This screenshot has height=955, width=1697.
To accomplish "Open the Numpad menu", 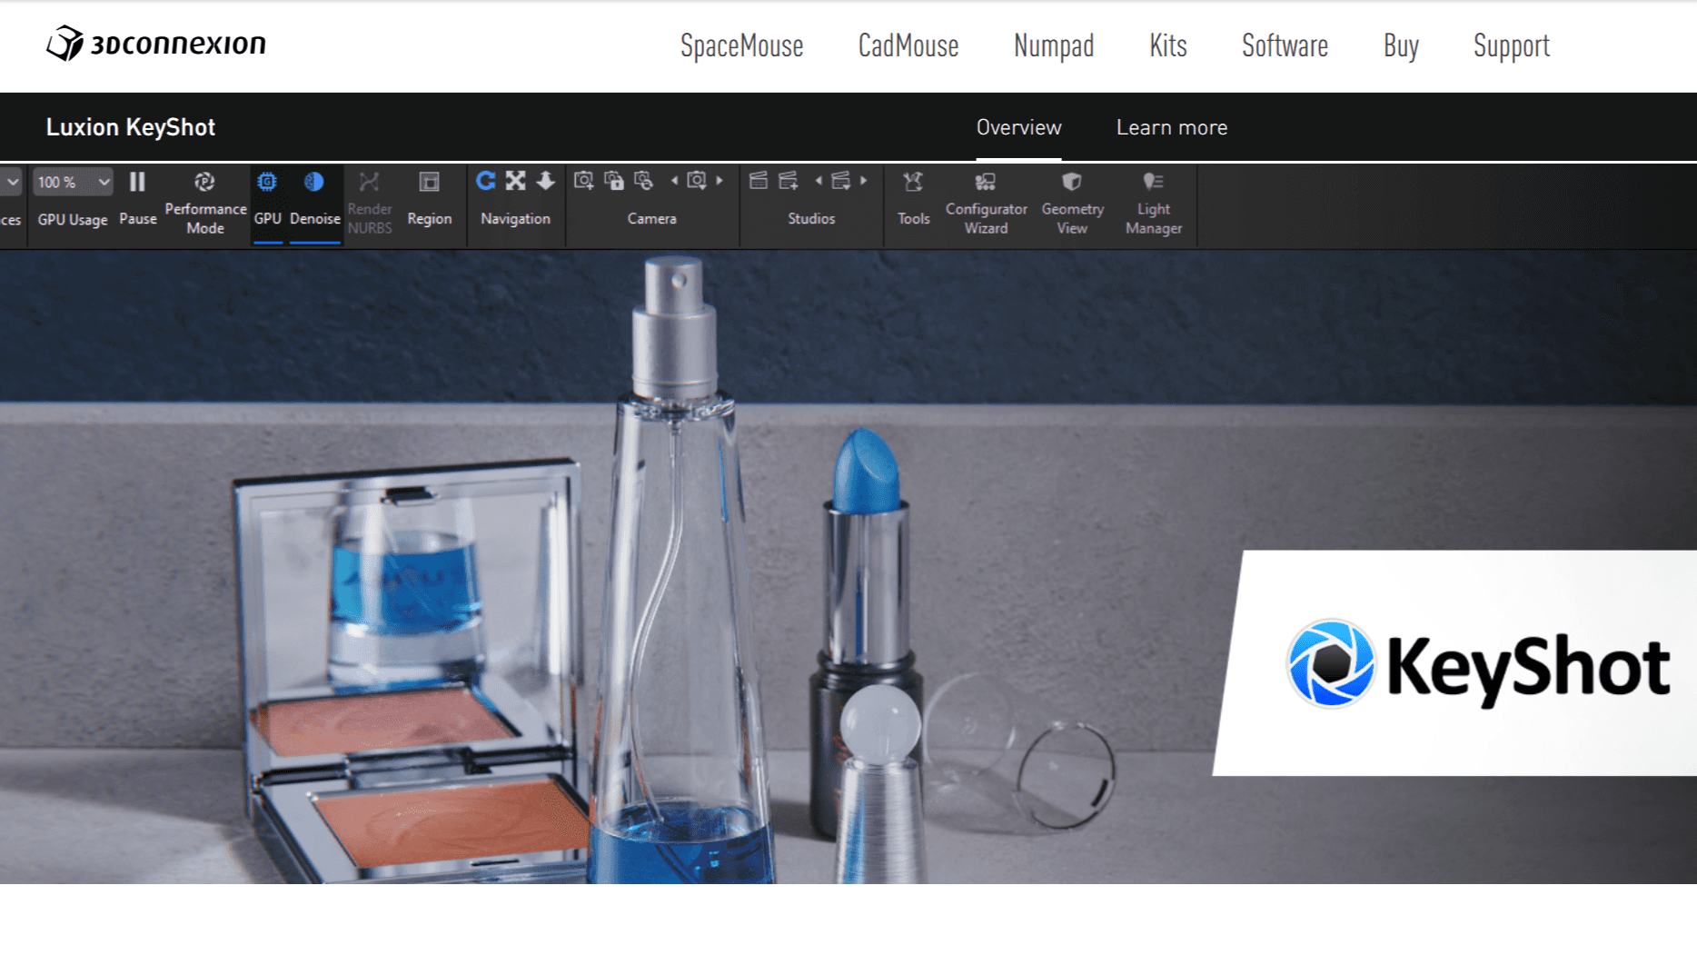I will point(1054,45).
